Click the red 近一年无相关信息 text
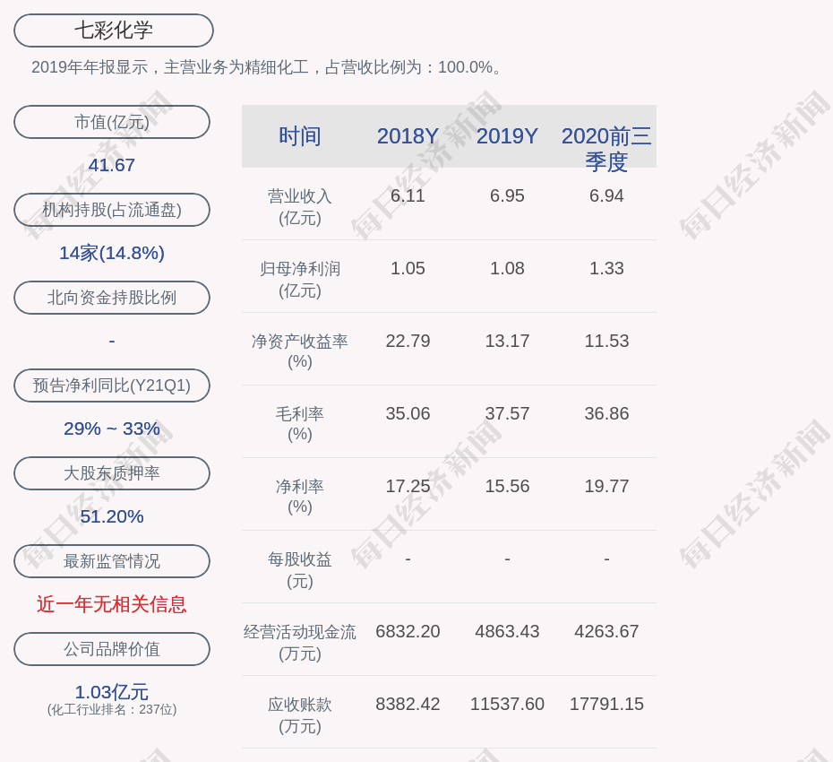Viewport: 833px width, 762px height. click(x=112, y=604)
